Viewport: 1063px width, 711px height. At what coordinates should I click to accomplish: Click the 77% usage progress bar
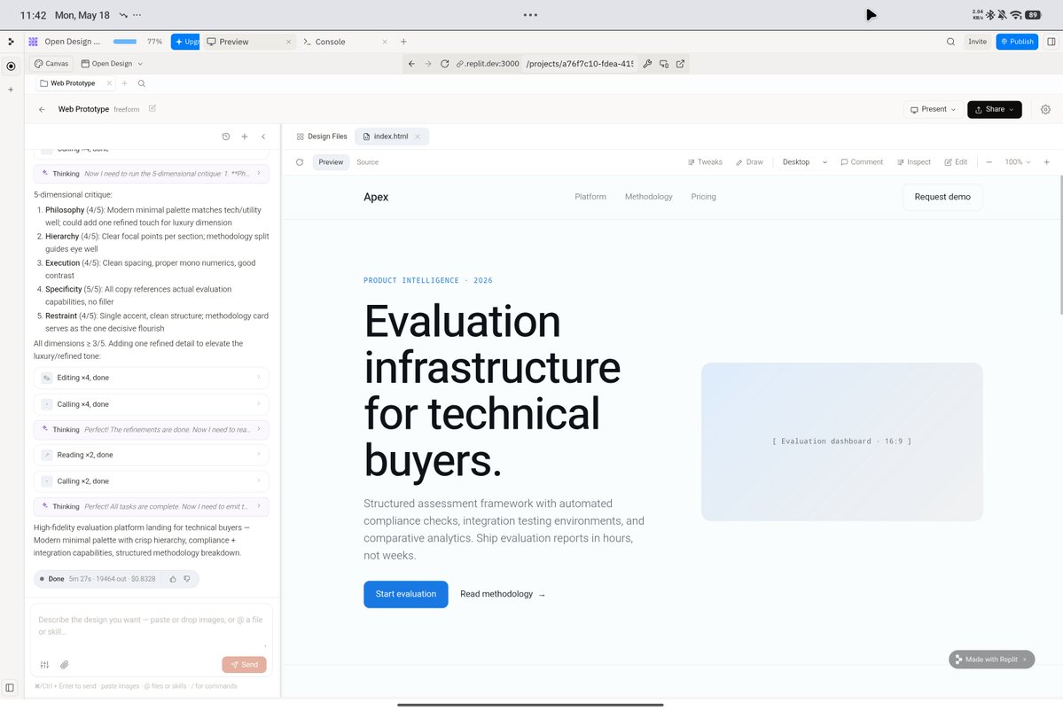tap(125, 42)
